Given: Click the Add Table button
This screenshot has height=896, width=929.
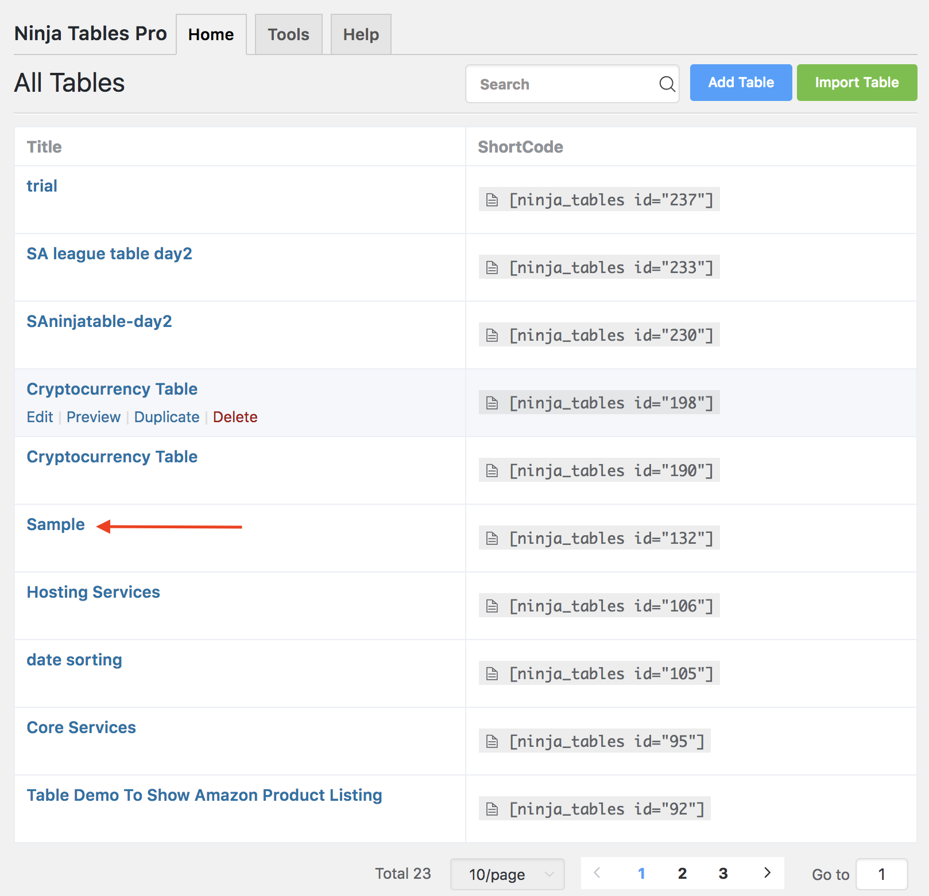Looking at the screenshot, I should [741, 82].
